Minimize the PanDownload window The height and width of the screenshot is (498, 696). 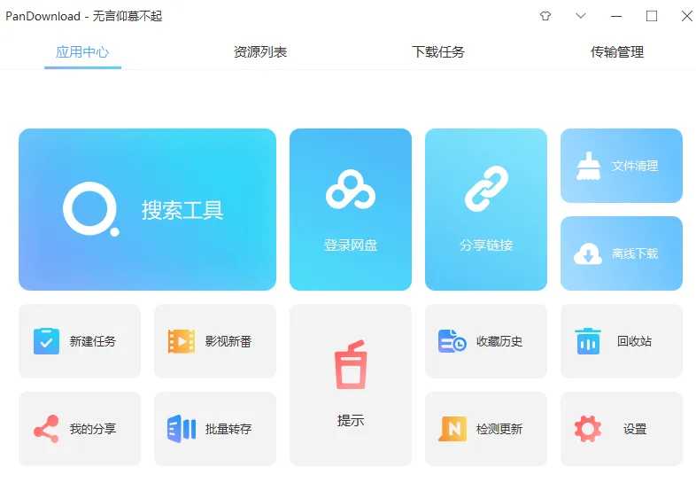point(616,16)
